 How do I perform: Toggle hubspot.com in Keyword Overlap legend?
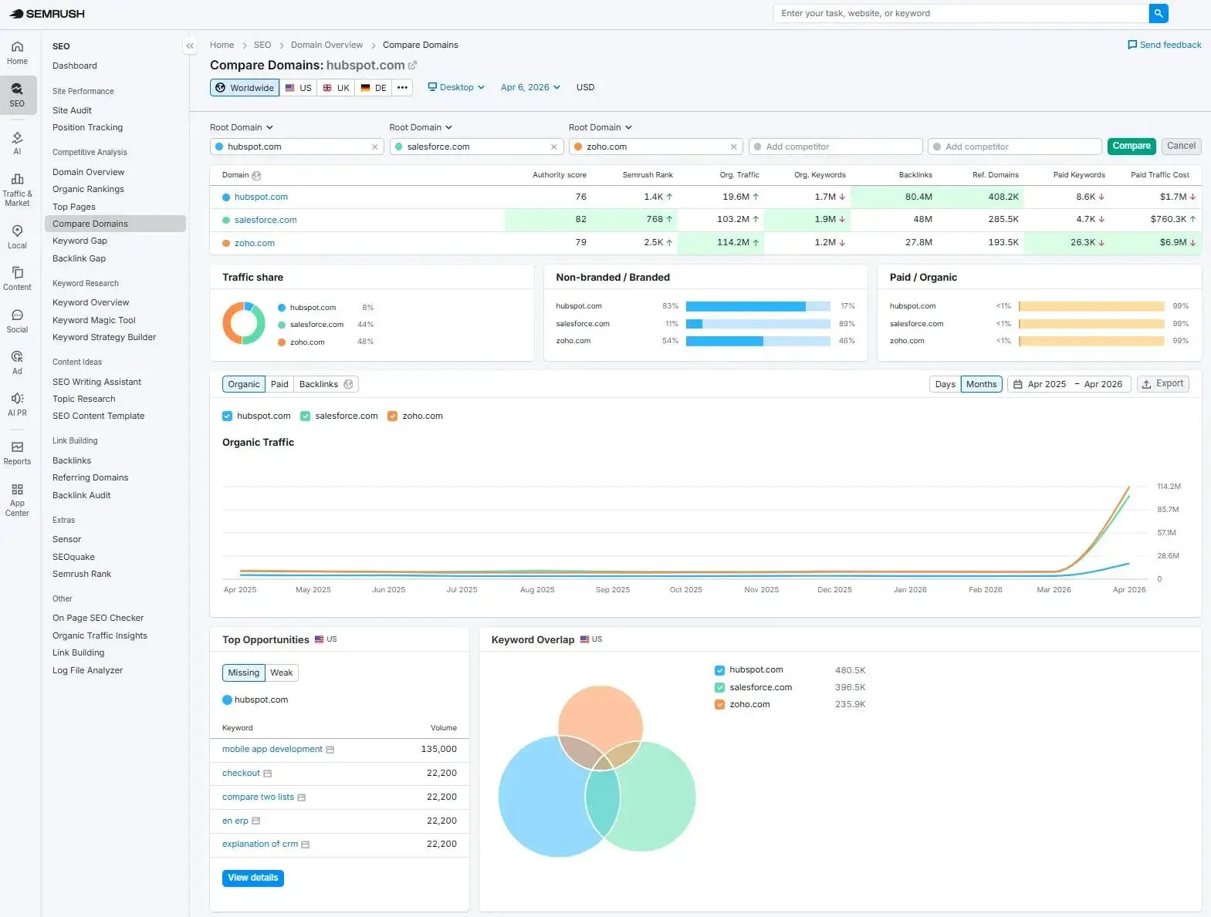[x=719, y=670]
